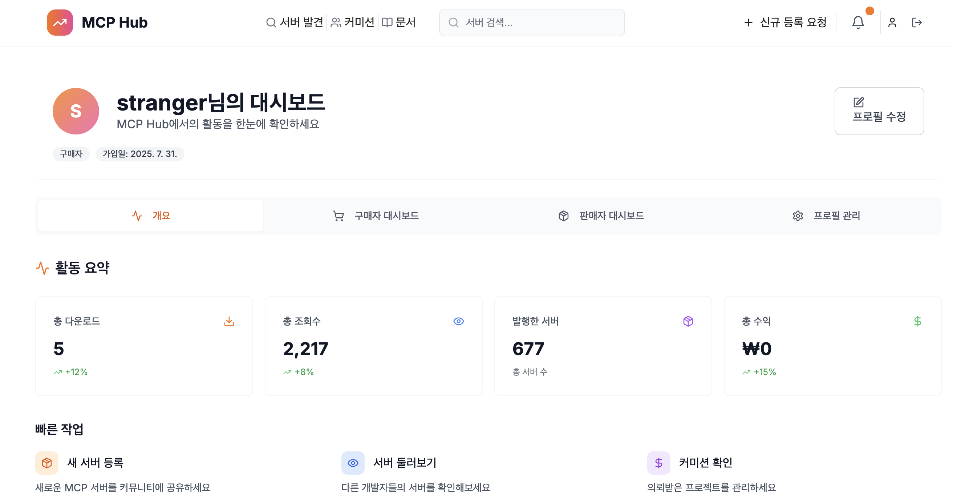Click the eye icon in 총 조회수 card

(x=458, y=321)
